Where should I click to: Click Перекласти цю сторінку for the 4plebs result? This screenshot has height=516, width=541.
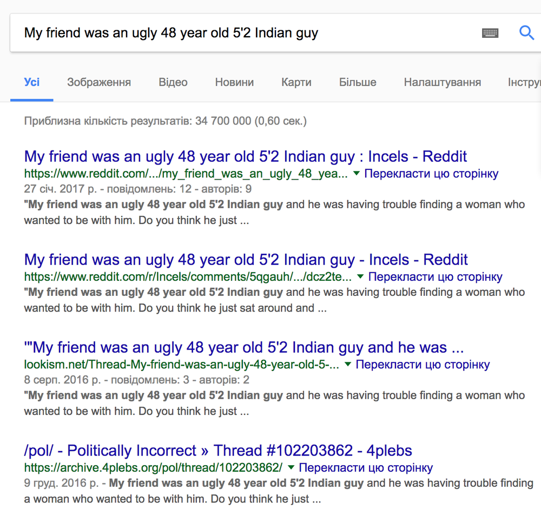(x=366, y=468)
